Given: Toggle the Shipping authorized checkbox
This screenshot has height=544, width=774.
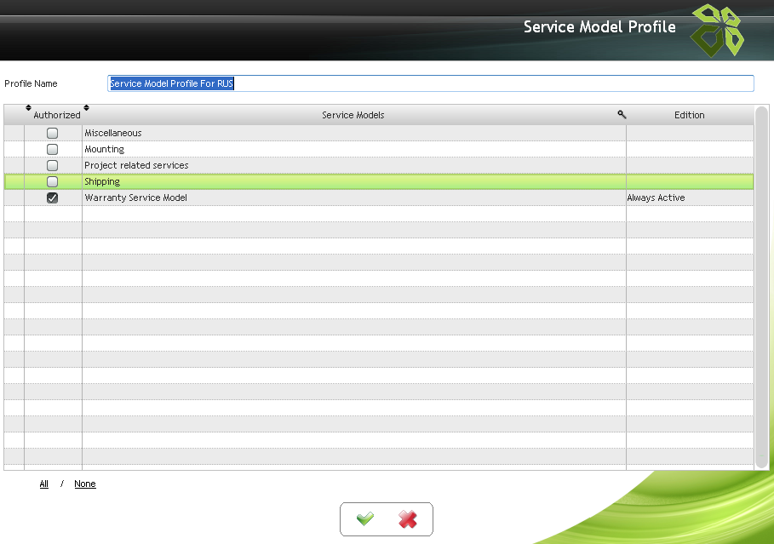Looking at the screenshot, I should coord(52,182).
